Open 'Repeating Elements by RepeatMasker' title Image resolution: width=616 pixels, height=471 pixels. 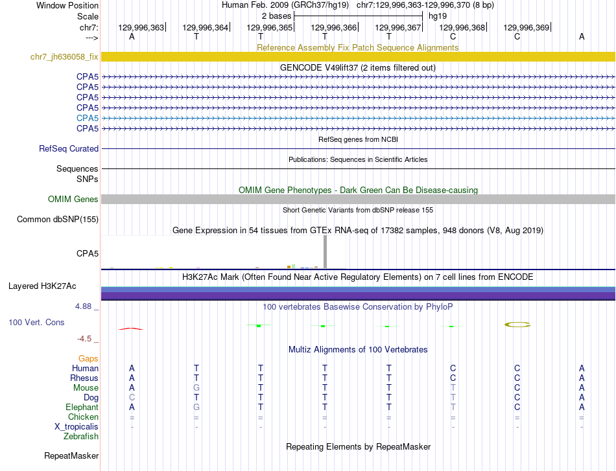pos(358,447)
